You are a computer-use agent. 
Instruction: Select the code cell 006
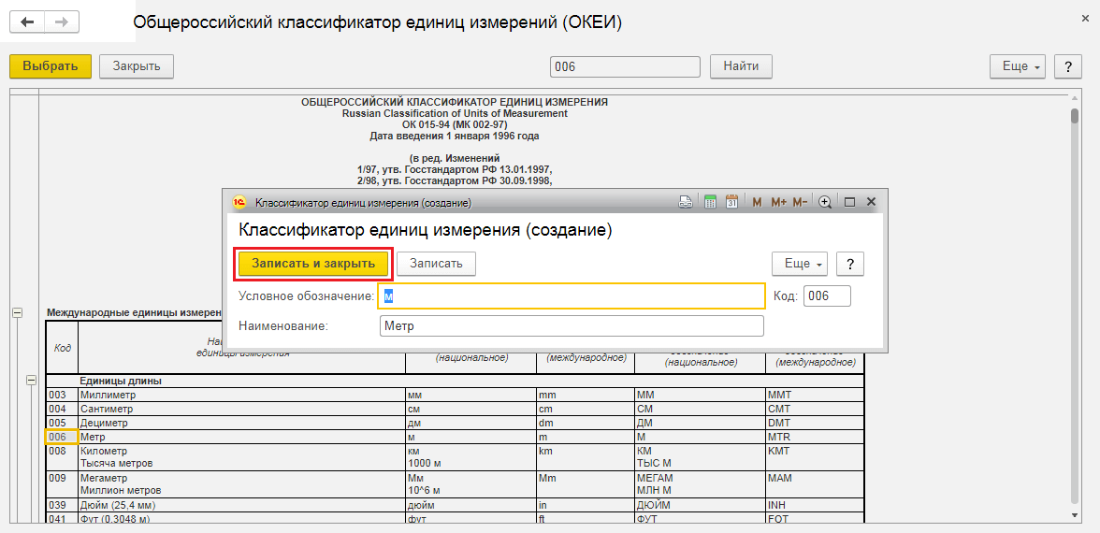[x=62, y=437]
